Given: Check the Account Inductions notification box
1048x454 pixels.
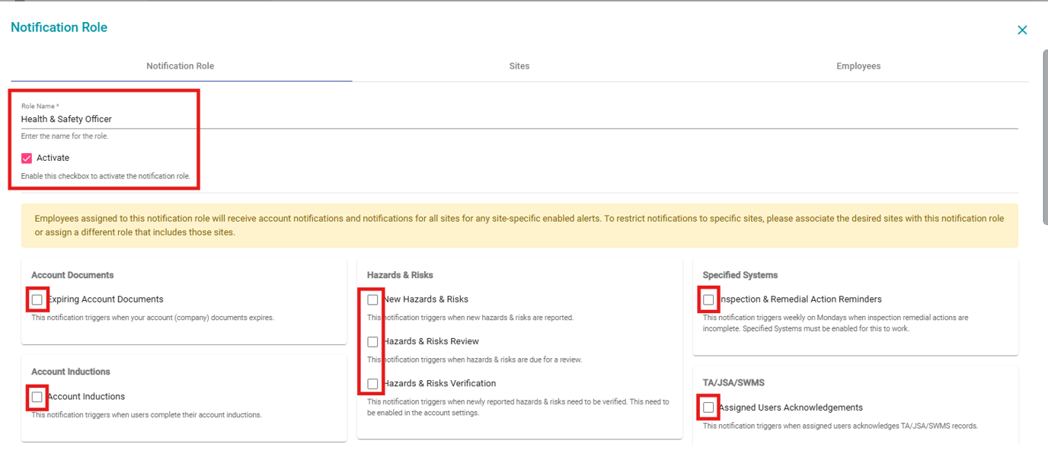Looking at the screenshot, I should tap(37, 396).
